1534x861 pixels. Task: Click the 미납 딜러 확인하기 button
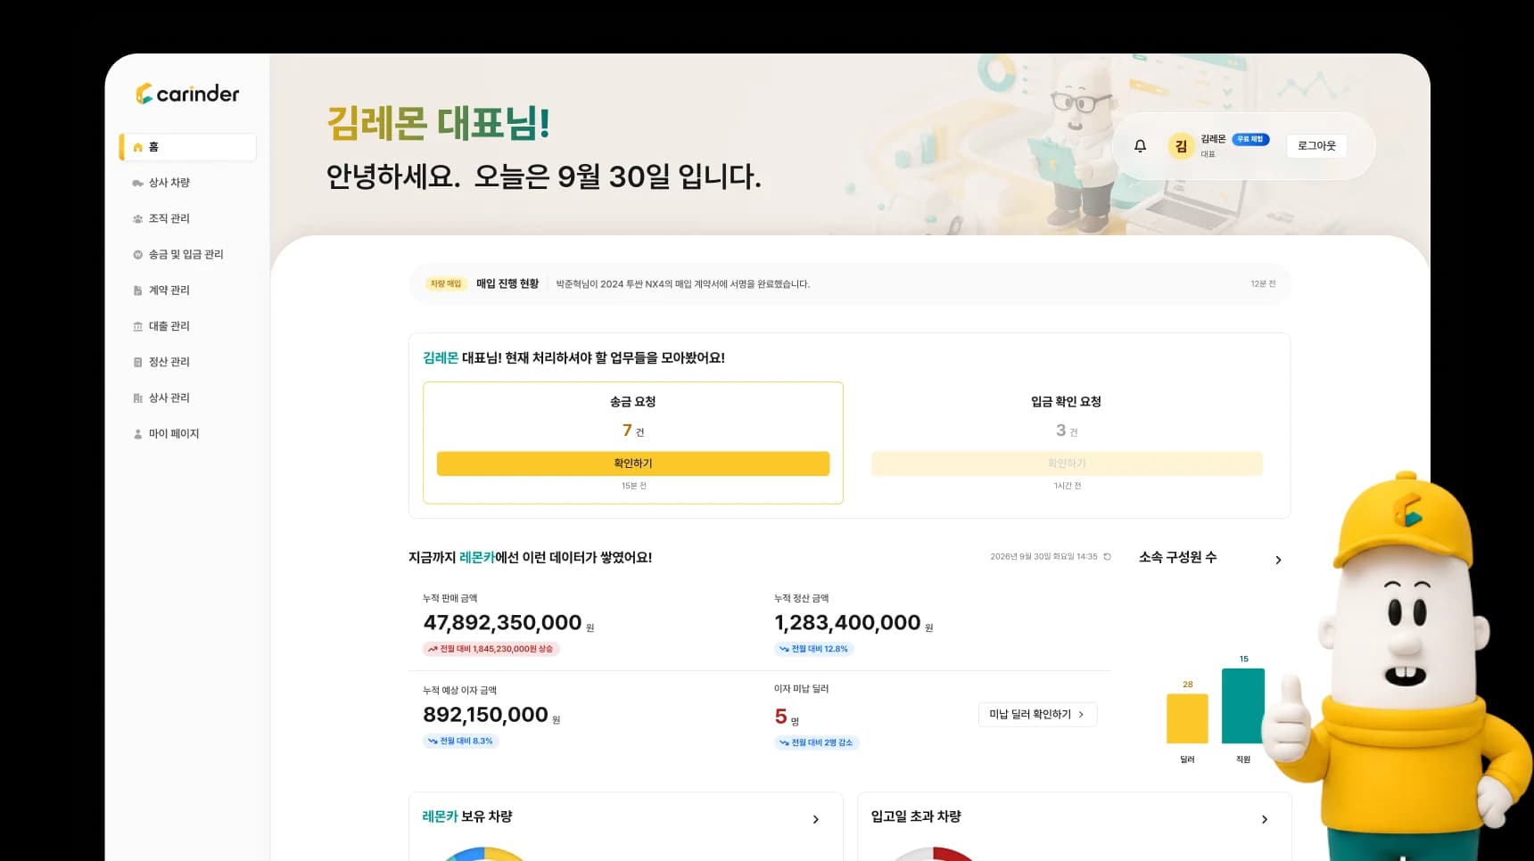coord(1037,715)
